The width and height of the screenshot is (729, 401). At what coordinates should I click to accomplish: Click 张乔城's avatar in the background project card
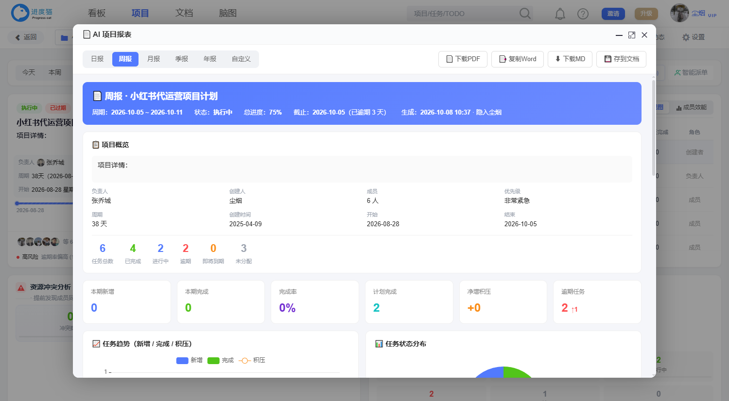tap(41, 163)
